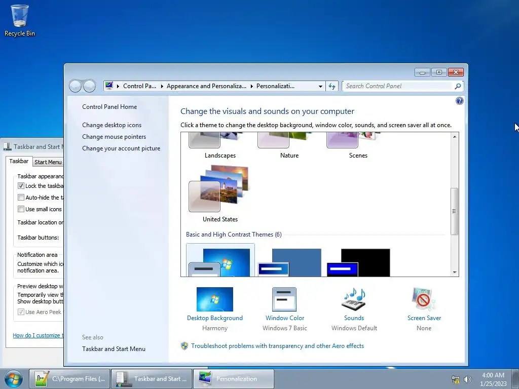Image resolution: width=519 pixels, height=389 pixels.
Task: Open the Screen Saver icon
Action: click(x=424, y=299)
